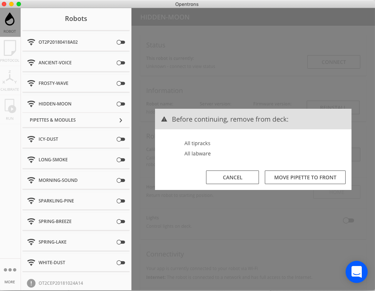
Task: Click the Wi-Fi icon beside SPRING-BREEZE
Action: [x=31, y=222]
